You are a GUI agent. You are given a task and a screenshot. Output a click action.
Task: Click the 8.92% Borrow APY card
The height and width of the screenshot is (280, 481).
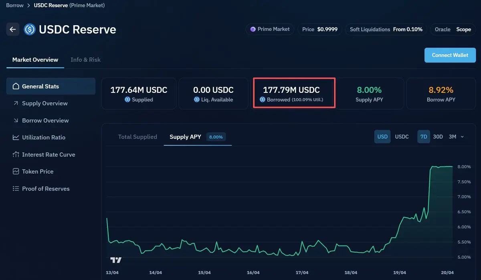pos(441,94)
